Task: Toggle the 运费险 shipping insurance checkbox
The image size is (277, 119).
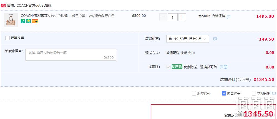Action: (x=168, y=67)
